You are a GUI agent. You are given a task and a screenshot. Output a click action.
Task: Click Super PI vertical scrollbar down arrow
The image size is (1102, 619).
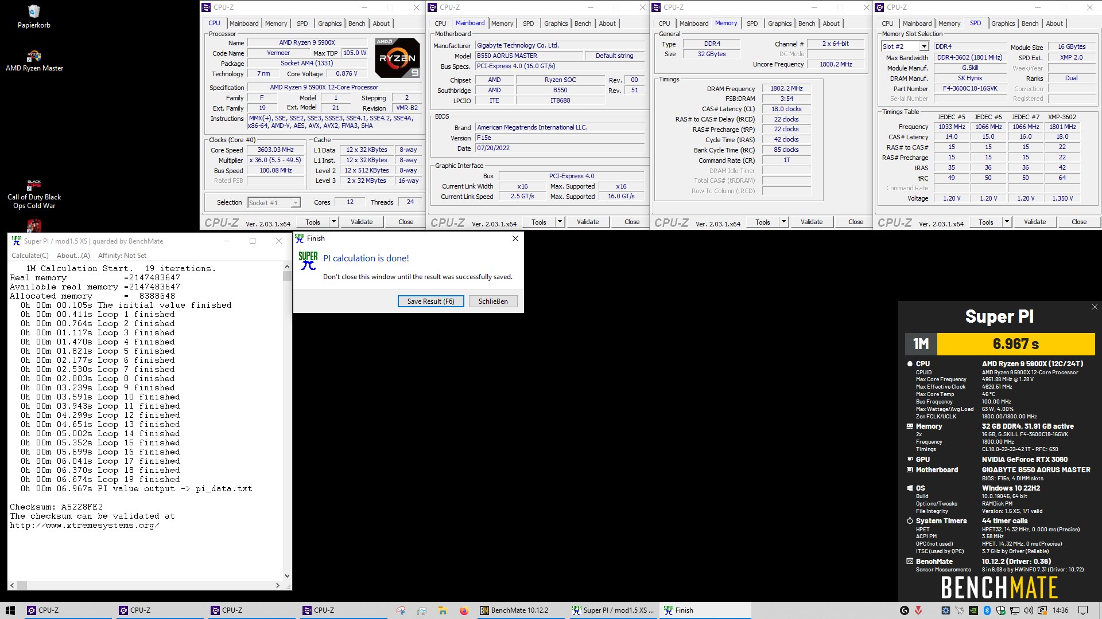[287, 576]
